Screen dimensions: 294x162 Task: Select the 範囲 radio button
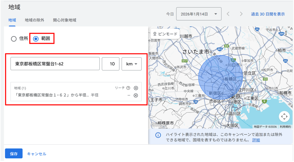click(36, 39)
